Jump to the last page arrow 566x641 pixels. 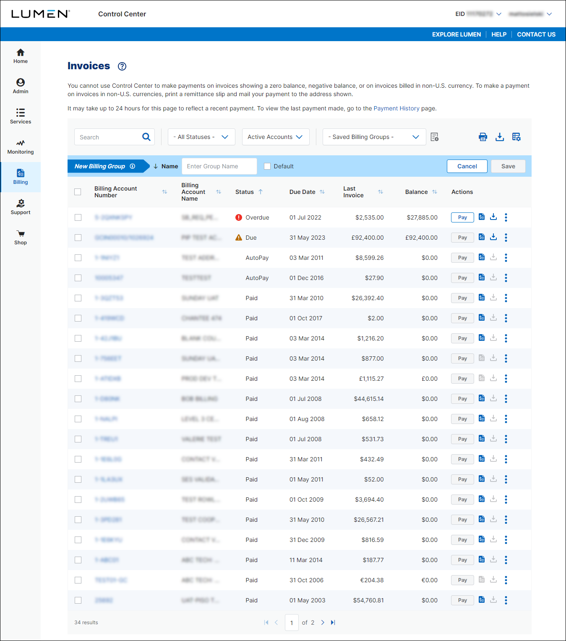point(333,623)
